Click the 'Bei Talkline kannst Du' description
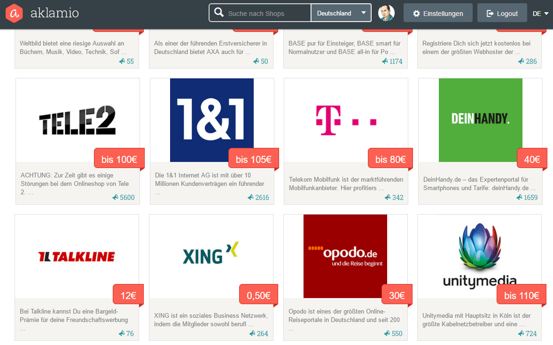The height and width of the screenshot is (345, 553). [74, 320]
